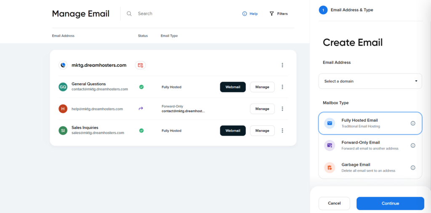Image resolution: width=431 pixels, height=213 pixels.
Task: Open kebab menu for Sales Inquiries row
Action: click(x=282, y=130)
